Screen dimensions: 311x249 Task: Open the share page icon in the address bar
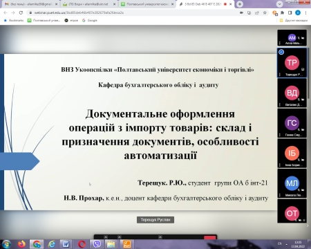coord(257,12)
